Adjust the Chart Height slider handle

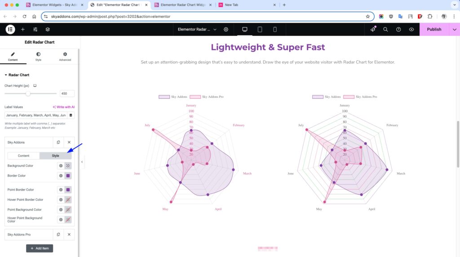click(x=28, y=93)
